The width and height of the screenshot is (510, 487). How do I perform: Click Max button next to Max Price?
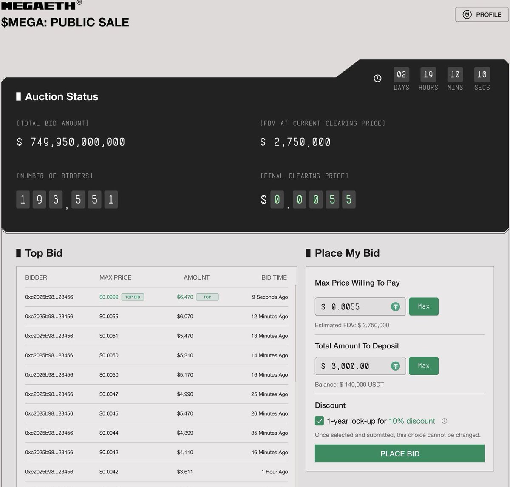424,306
